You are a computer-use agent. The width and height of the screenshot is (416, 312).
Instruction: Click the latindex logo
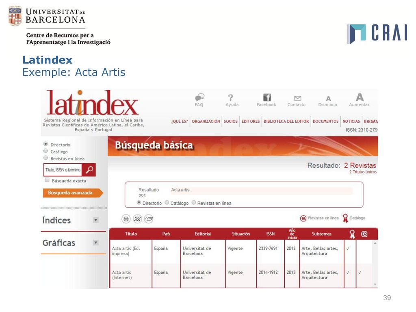(92, 103)
